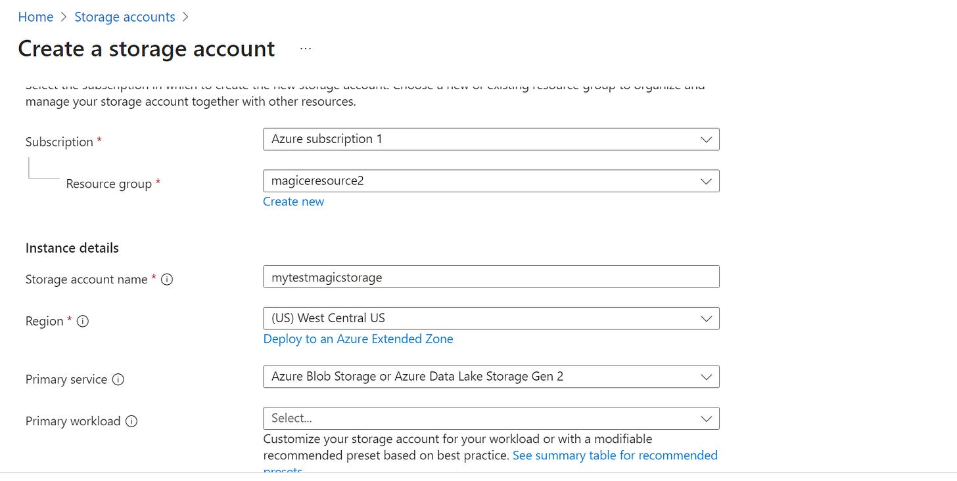
Task: Click the mytestmagicstorage name input field
Action: 460,276
